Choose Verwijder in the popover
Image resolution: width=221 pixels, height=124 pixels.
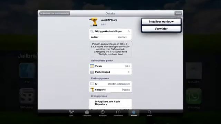point(161,29)
